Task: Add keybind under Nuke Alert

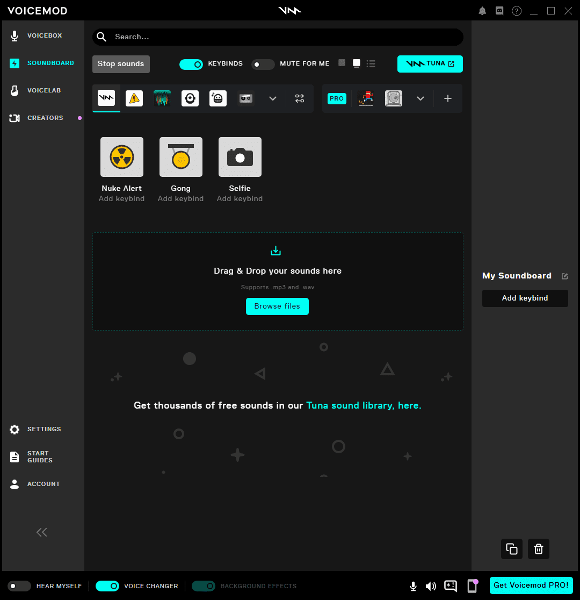Action: click(x=121, y=198)
